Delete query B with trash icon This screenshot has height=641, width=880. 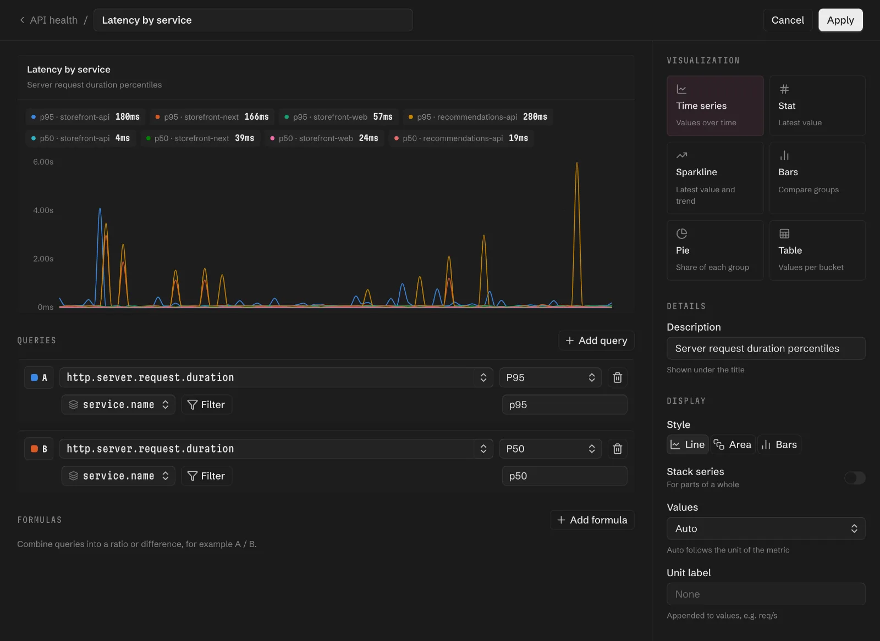[618, 449]
